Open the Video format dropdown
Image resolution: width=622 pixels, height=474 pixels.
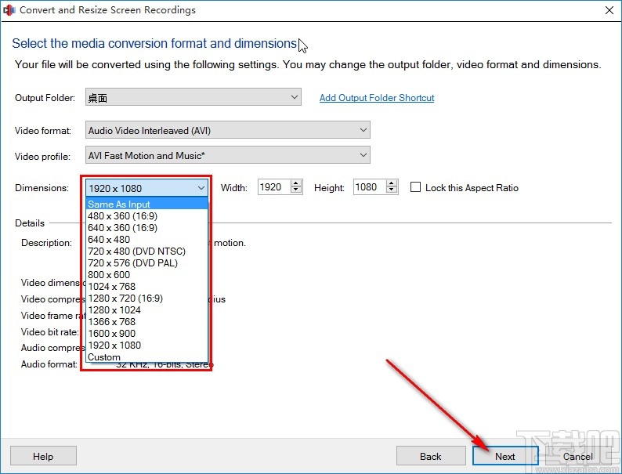pos(228,130)
